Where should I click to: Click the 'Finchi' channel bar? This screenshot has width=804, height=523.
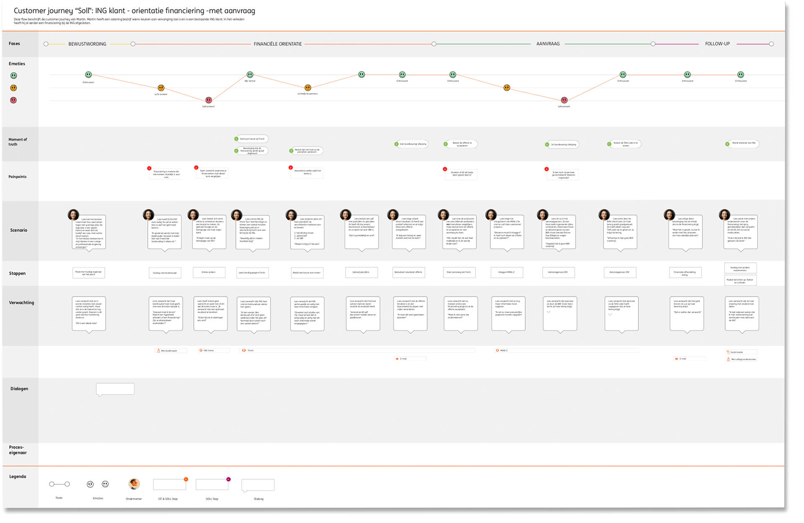(357, 351)
